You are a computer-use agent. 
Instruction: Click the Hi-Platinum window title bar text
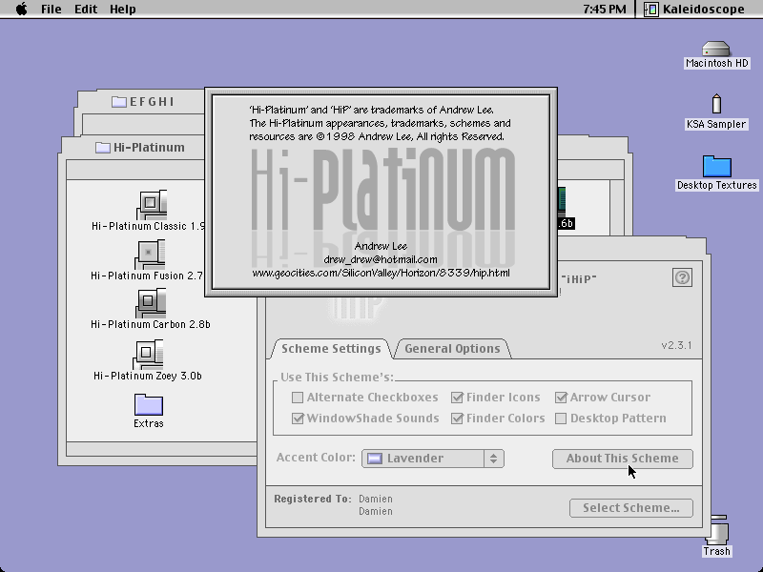point(149,148)
